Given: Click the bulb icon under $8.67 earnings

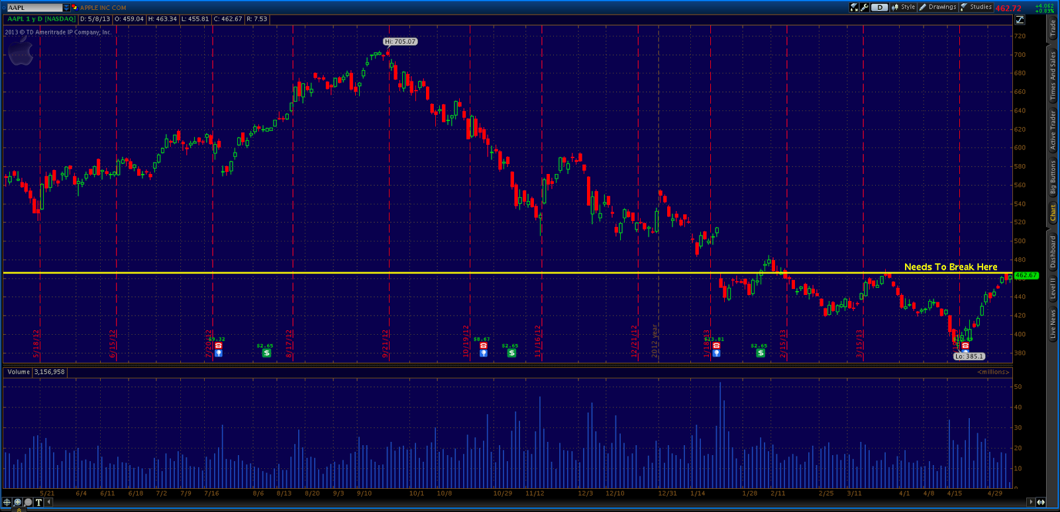Looking at the screenshot, I should coord(484,353).
